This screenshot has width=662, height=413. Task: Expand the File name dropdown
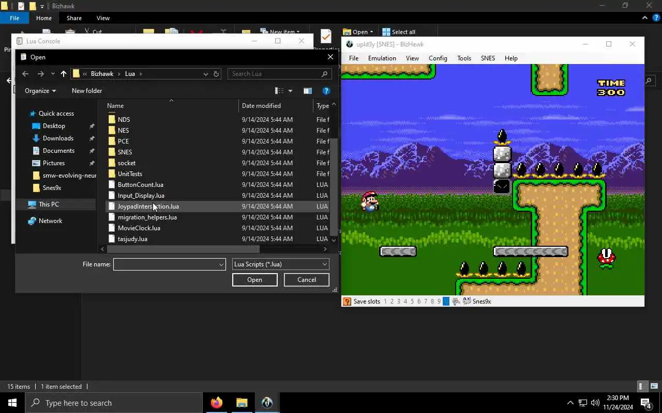221,264
